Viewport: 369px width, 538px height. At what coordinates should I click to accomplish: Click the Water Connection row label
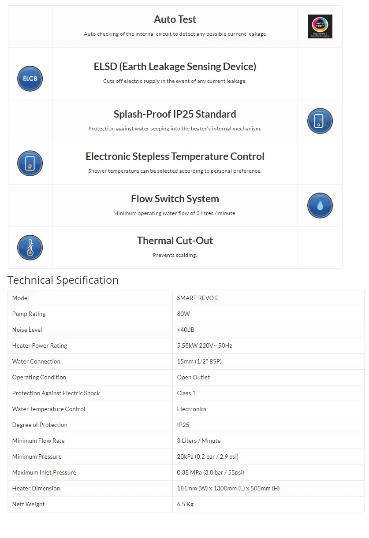click(36, 361)
